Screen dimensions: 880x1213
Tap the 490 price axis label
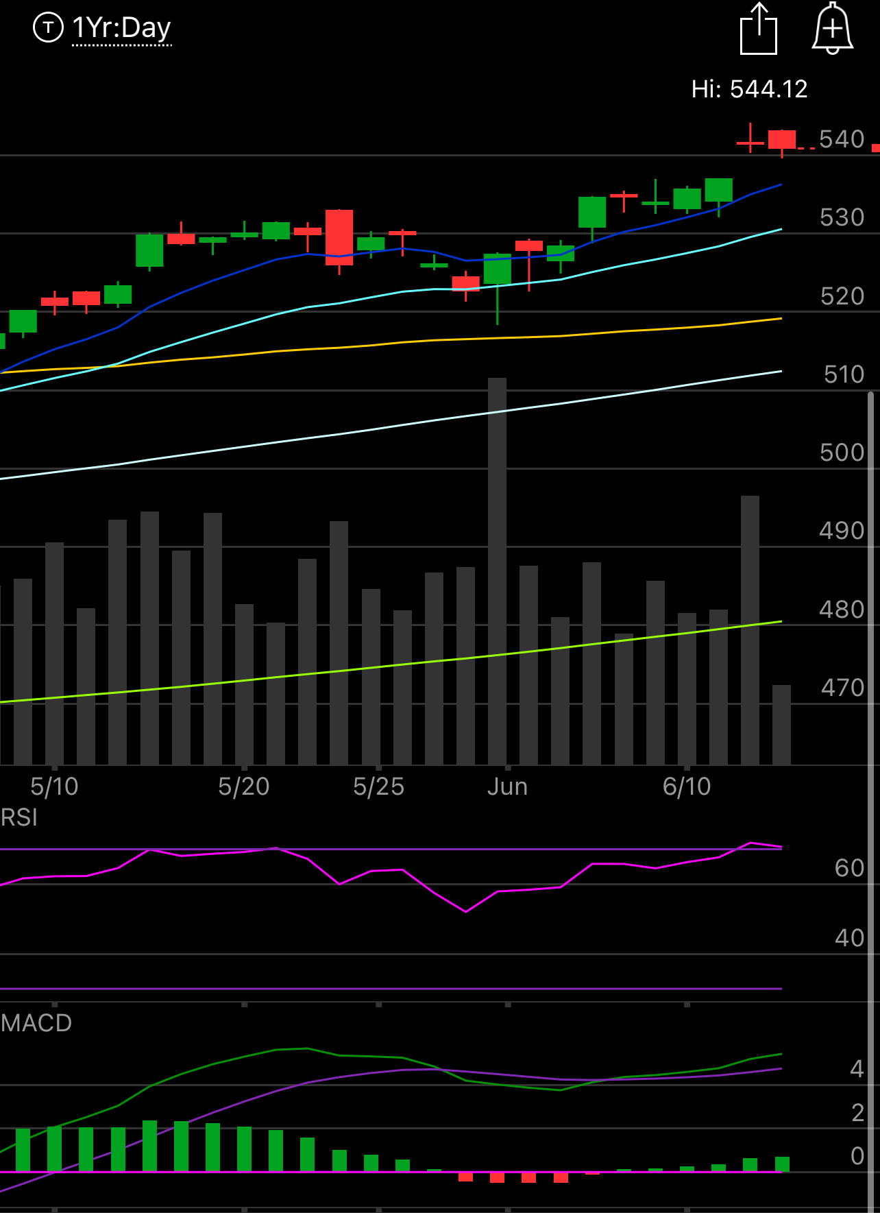click(842, 531)
